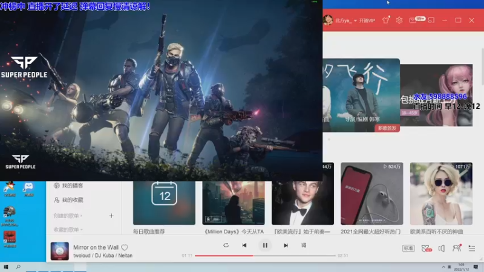Pause the current song
The image size is (484, 272).
[x=265, y=245]
